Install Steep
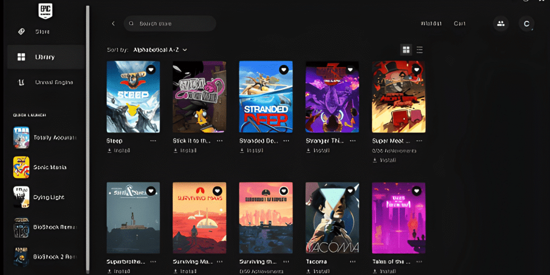 coord(119,150)
